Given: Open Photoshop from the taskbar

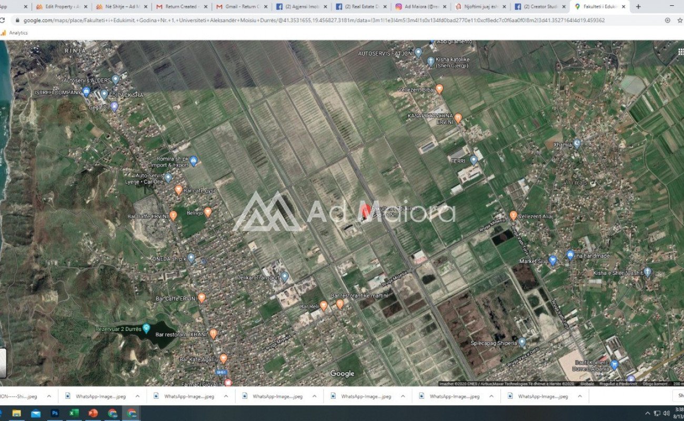Looking at the screenshot, I should (x=55, y=413).
